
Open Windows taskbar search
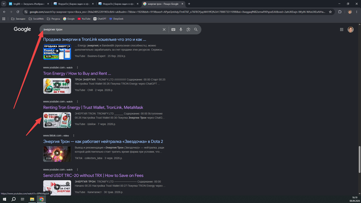(14, 199)
